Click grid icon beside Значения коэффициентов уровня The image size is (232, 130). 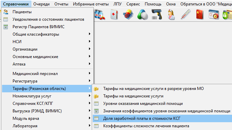click(96, 111)
